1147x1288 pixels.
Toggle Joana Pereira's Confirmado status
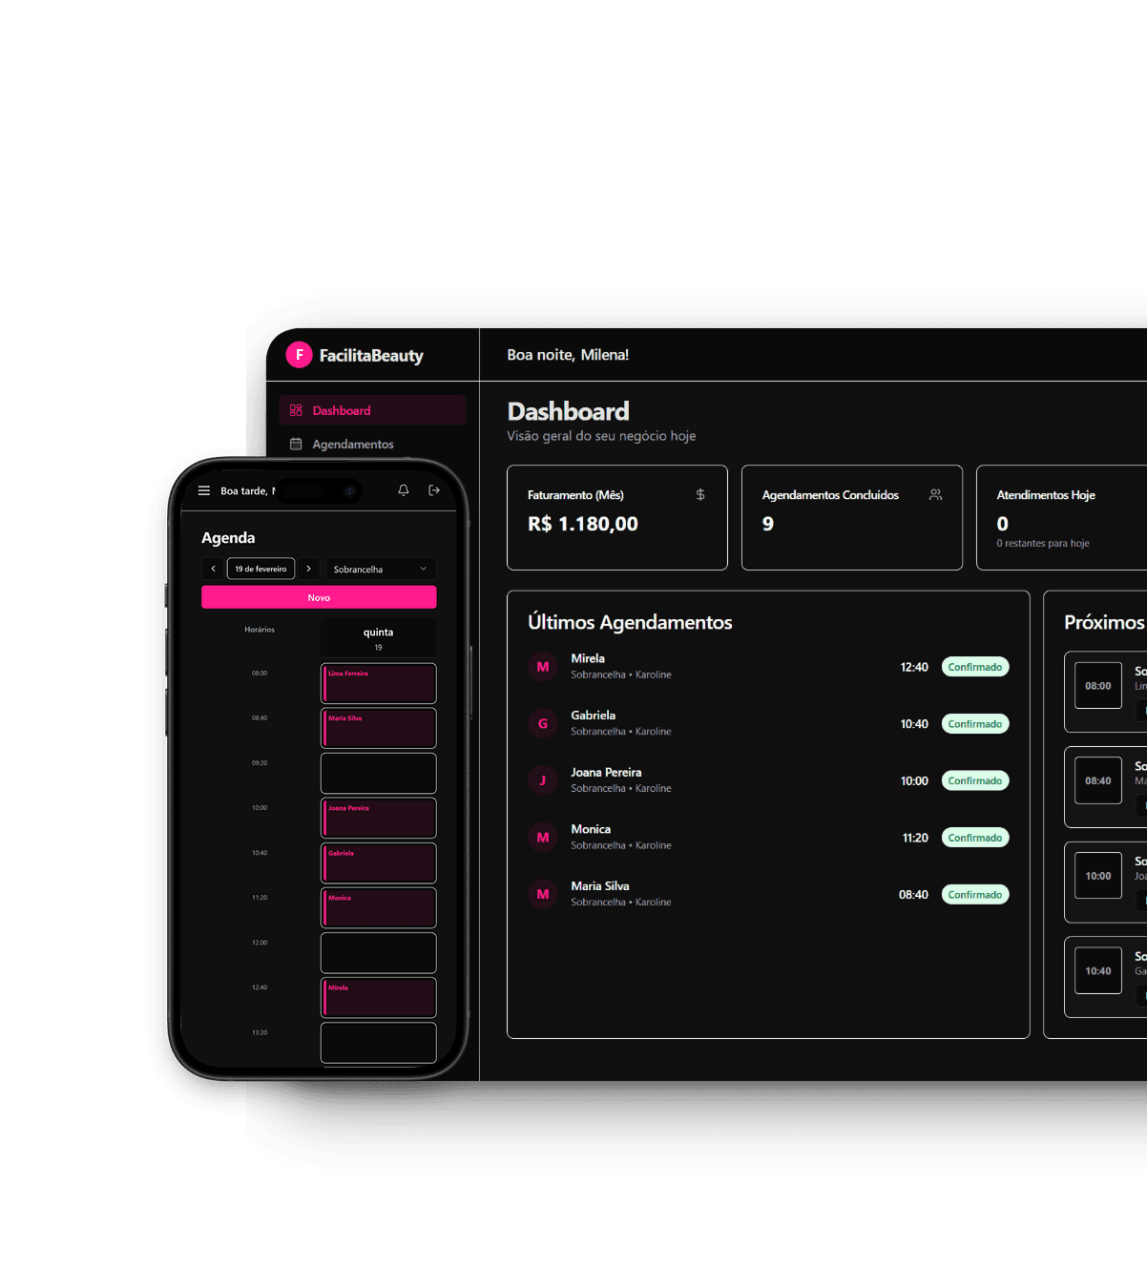pos(974,780)
